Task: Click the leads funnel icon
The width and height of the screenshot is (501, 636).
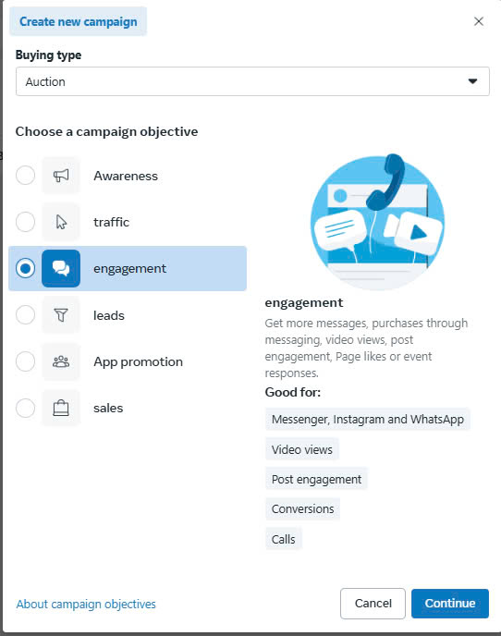Action: coord(61,315)
